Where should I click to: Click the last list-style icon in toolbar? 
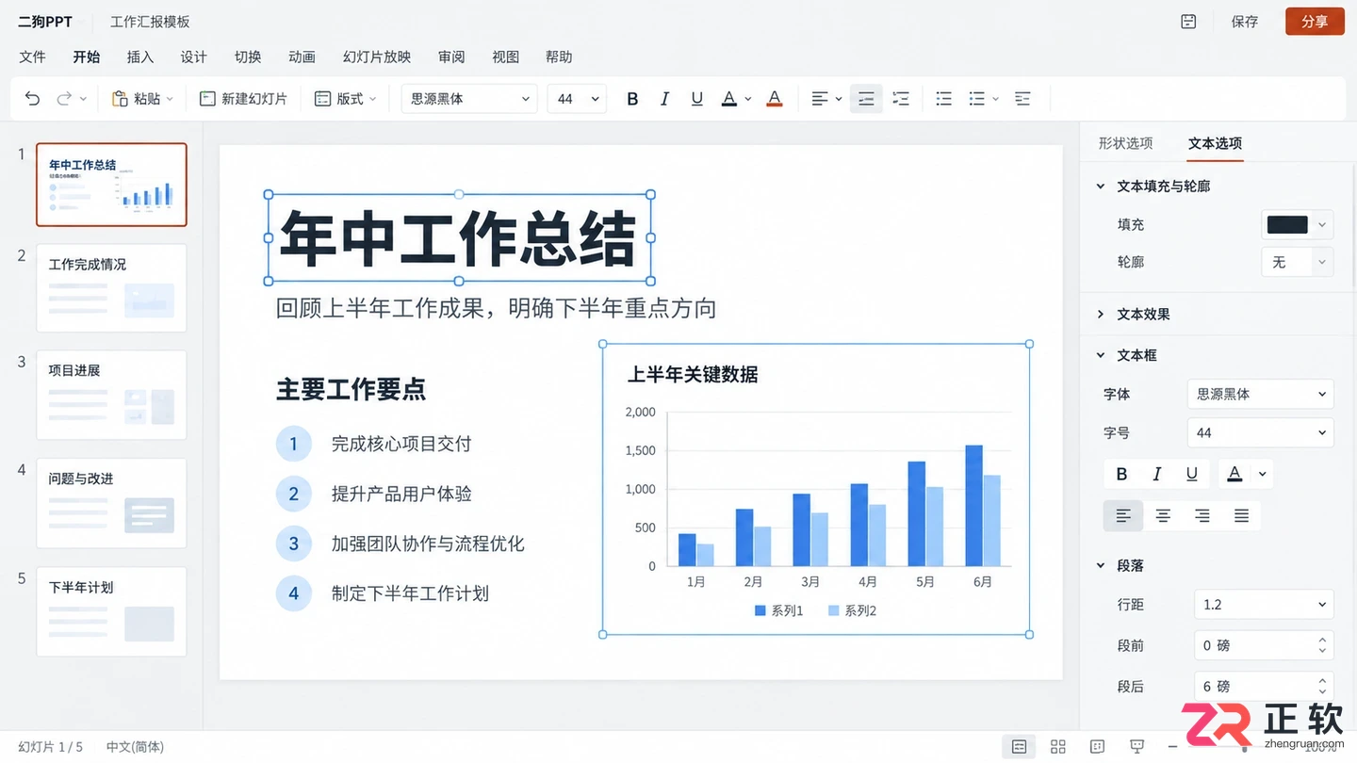click(x=1022, y=98)
